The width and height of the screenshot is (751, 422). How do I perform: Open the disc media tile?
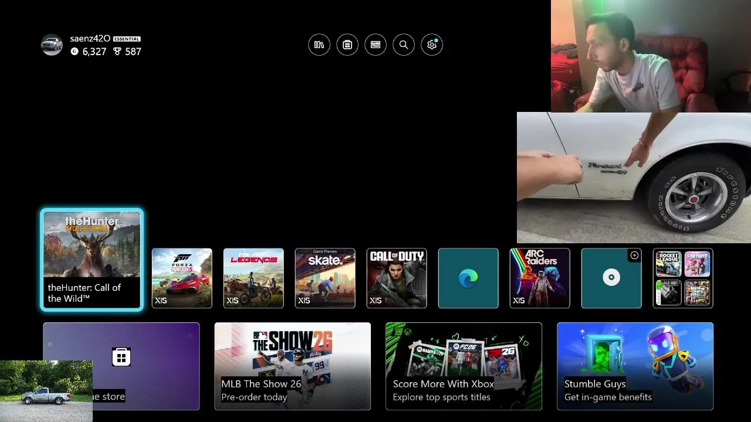tap(611, 278)
